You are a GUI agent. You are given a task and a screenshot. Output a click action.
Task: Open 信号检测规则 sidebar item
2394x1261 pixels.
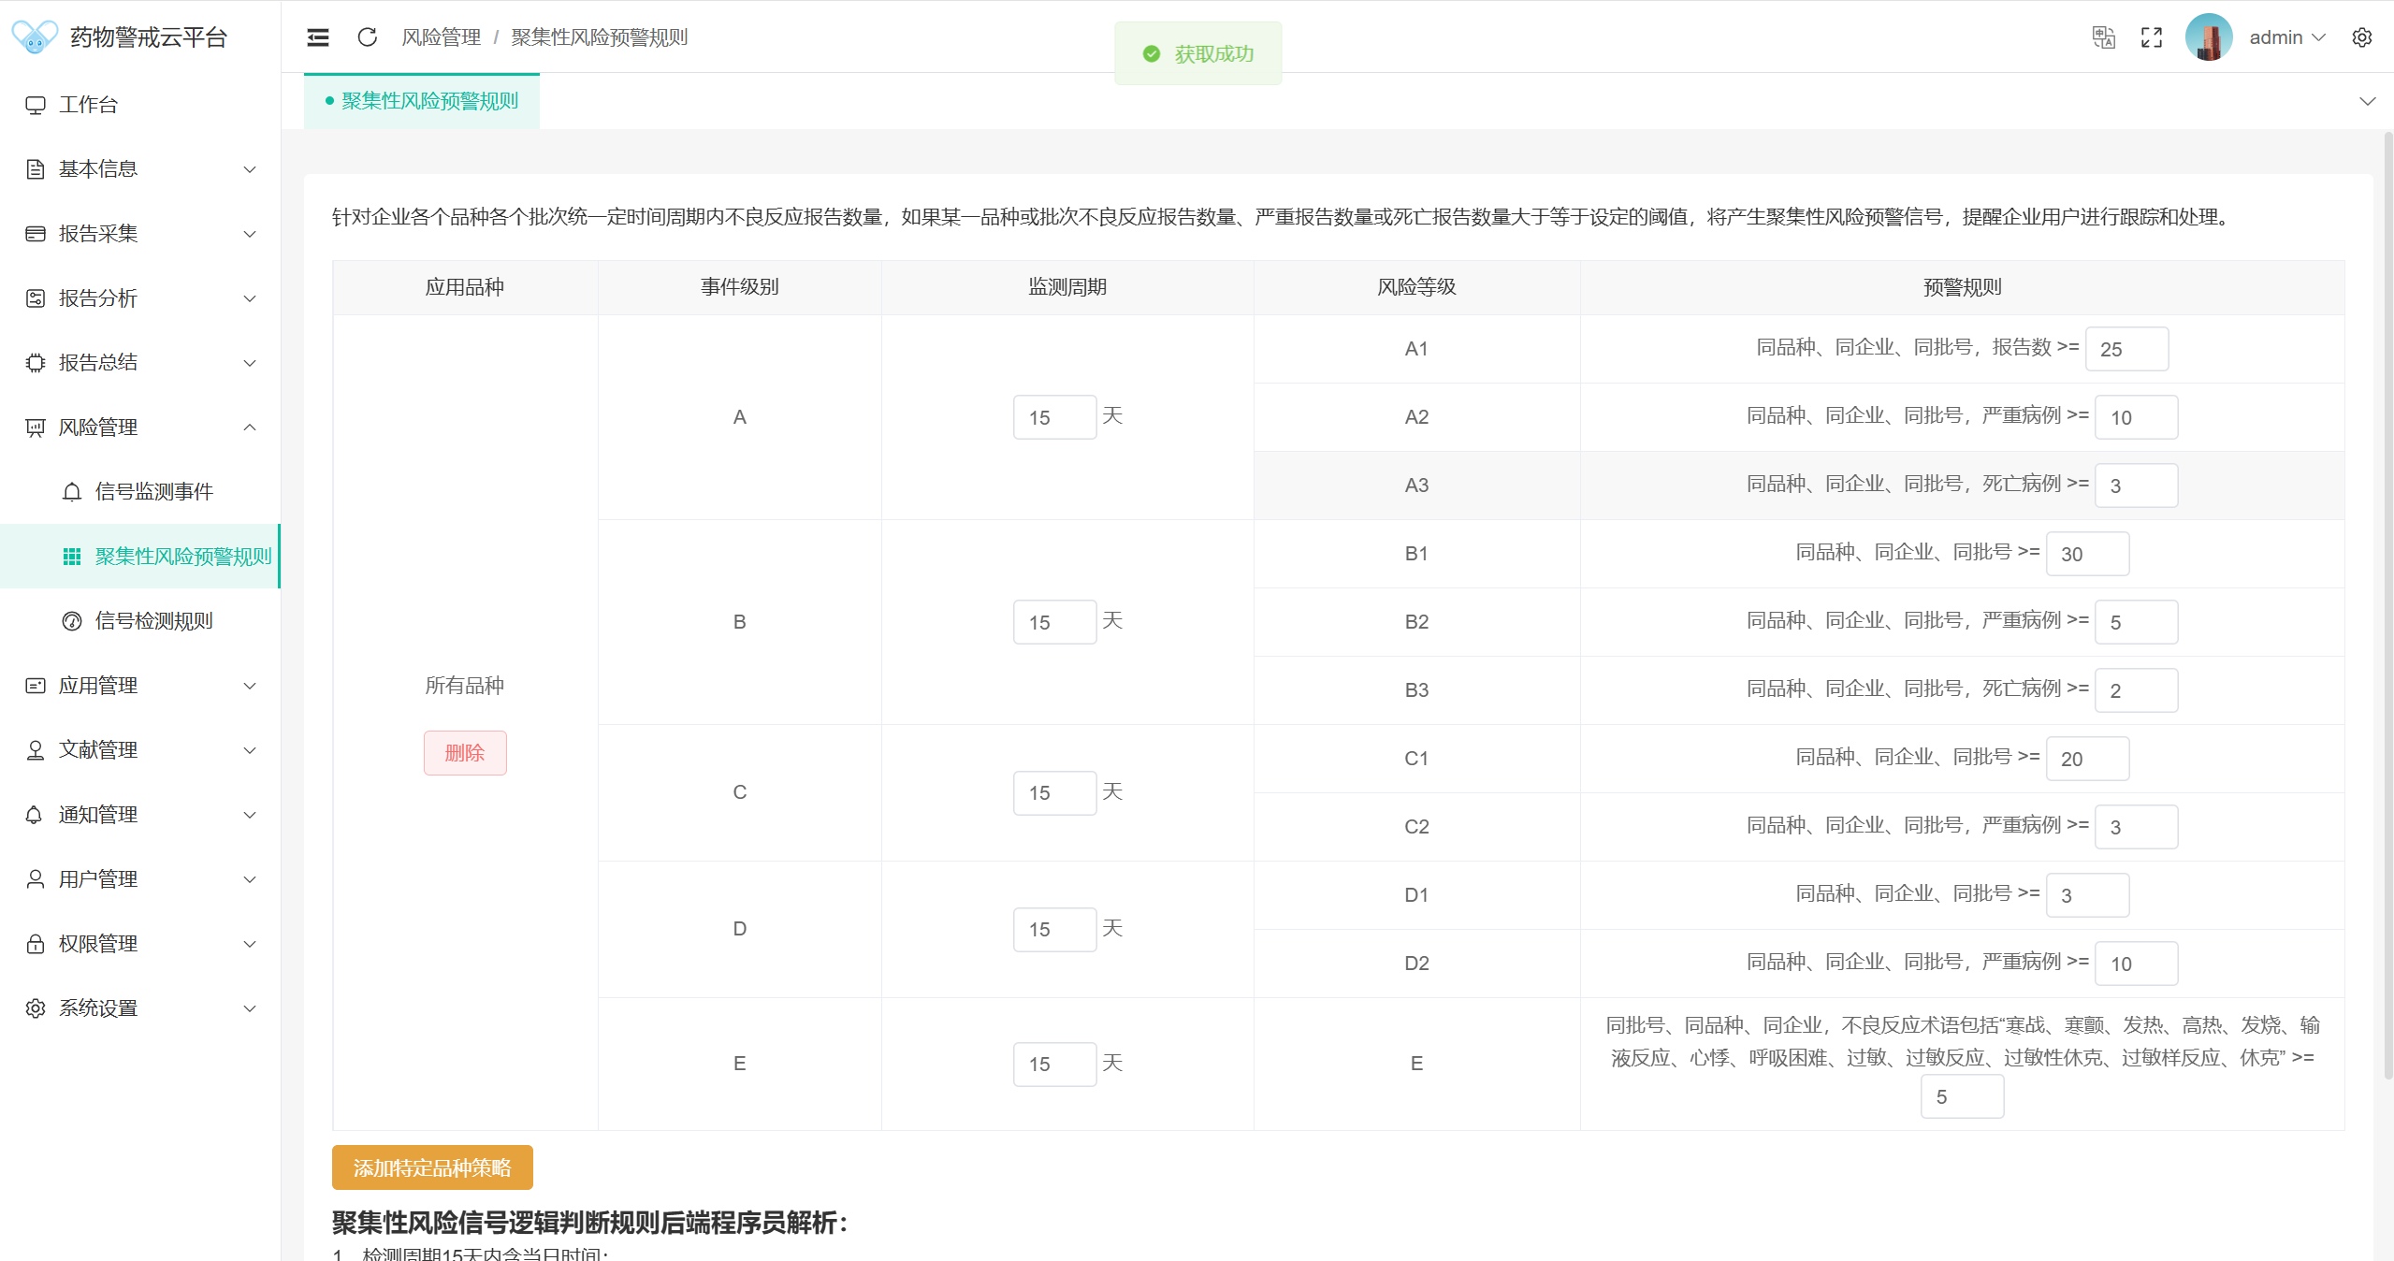pyautogui.click(x=153, y=621)
